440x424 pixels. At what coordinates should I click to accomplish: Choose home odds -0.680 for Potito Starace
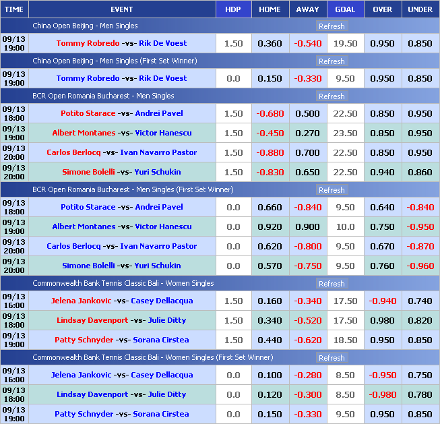270,113
